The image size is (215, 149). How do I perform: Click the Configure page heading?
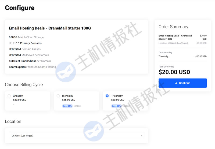tap(20, 8)
